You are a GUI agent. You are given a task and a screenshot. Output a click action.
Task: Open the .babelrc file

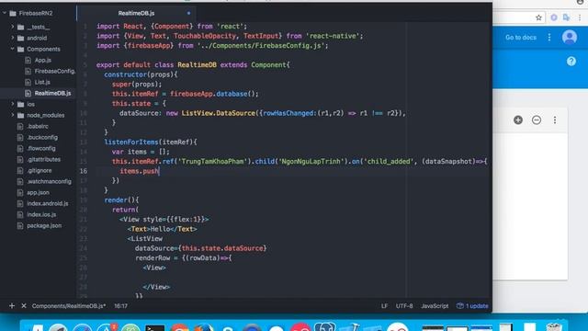click(x=38, y=126)
